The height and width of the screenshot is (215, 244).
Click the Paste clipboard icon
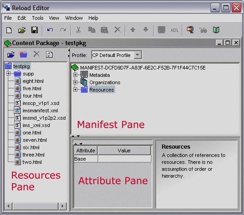coord(105,30)
